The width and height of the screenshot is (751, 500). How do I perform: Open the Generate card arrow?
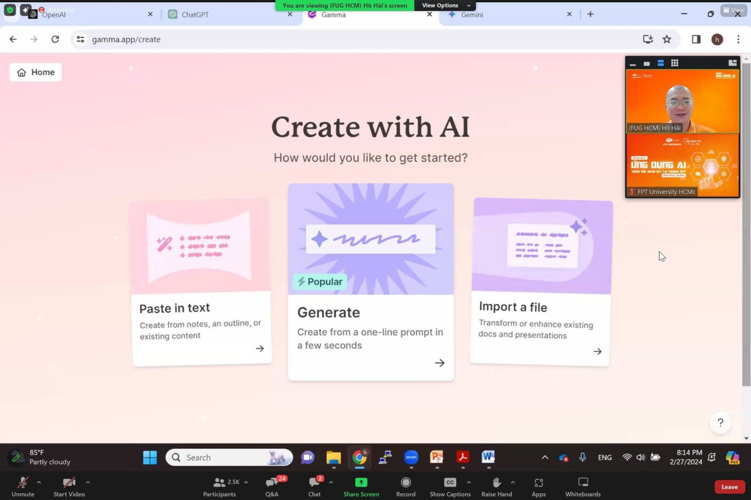click(440, 363)
